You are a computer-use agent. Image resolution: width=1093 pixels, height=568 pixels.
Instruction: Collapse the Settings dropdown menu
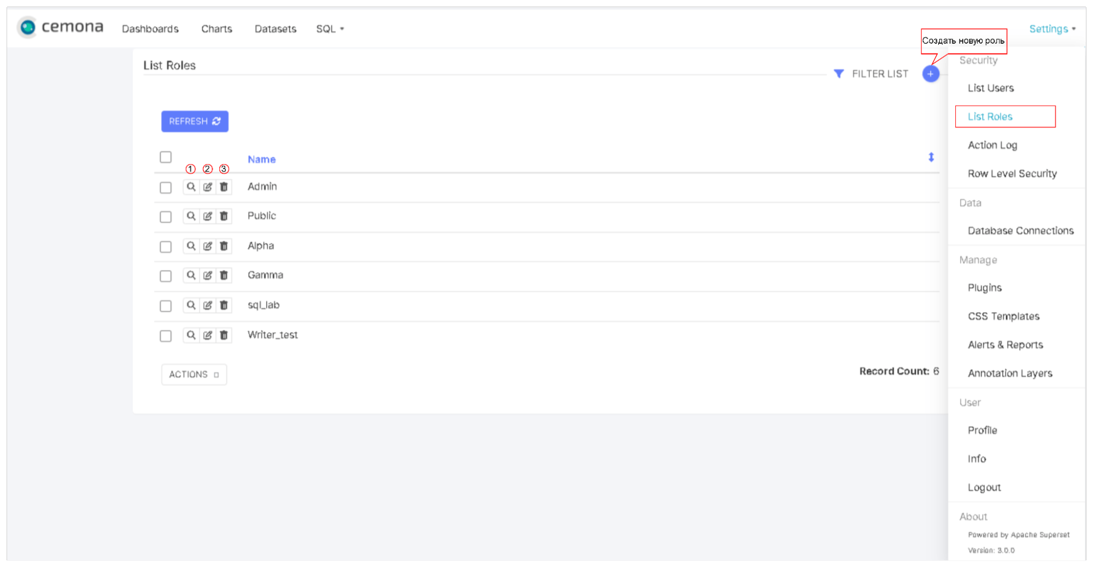[1052, 29]
